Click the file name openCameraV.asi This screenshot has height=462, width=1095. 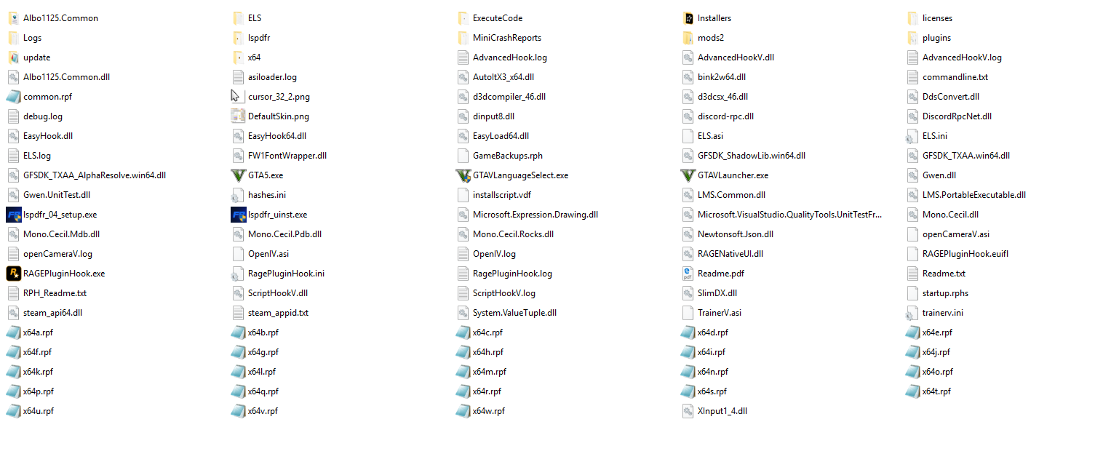pyautogui.click(x=956, y=234)
